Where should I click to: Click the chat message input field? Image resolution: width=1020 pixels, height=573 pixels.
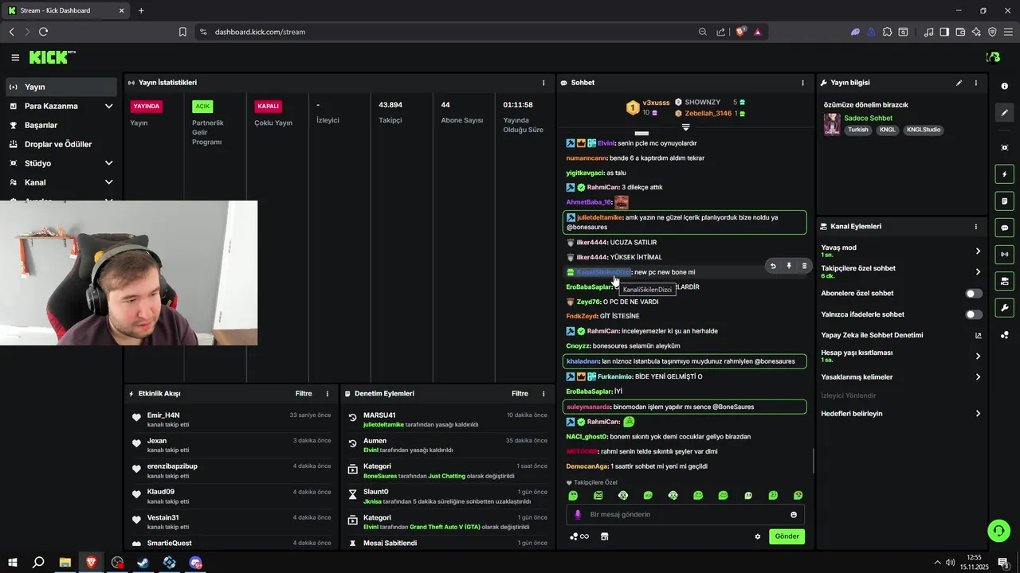685,515
